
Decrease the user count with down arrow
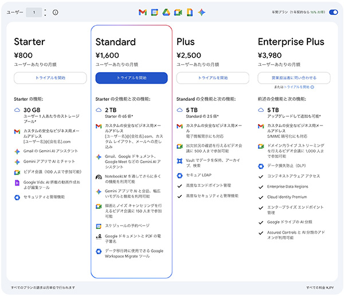tap(45, 14)
